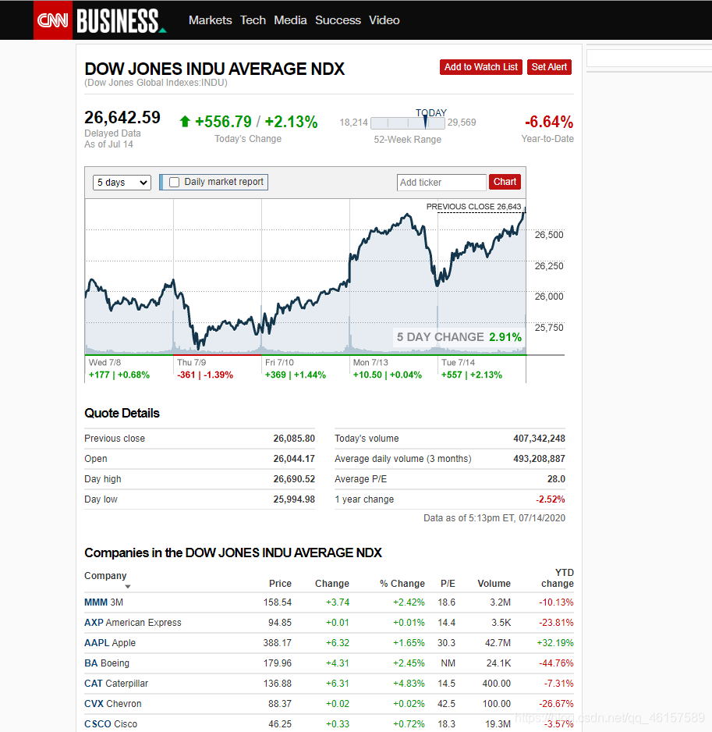The width and height of the screenshot is (712, 732).
Task: Click the Tue 7/14 day label
Action: click(459, 362)
